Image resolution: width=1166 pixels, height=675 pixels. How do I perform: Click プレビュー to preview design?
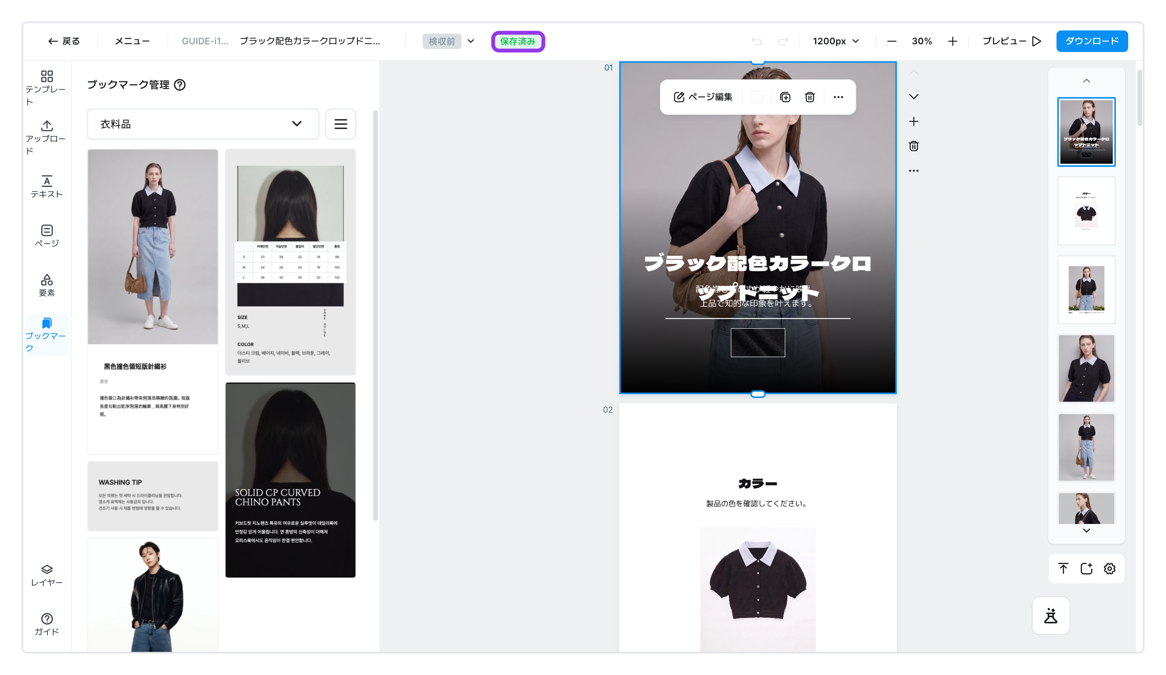[x=1011, y=41]
